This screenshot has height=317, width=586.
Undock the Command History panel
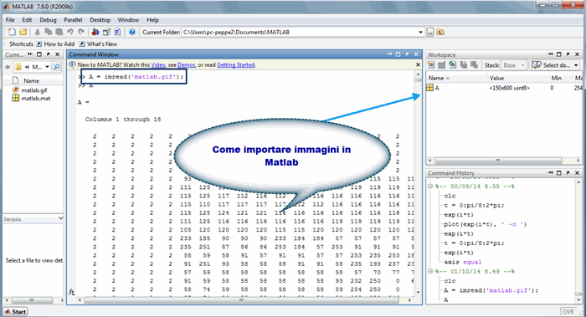pos(568,173)
